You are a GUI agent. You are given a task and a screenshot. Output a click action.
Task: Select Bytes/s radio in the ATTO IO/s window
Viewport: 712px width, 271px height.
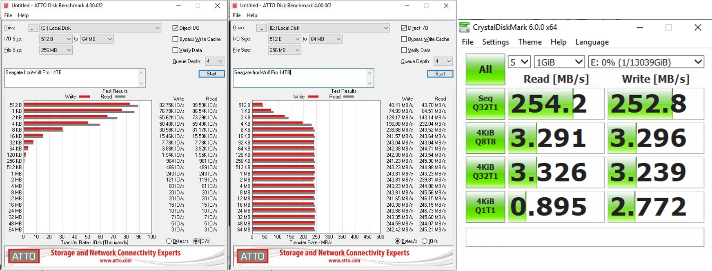click(x=169, y=241)
